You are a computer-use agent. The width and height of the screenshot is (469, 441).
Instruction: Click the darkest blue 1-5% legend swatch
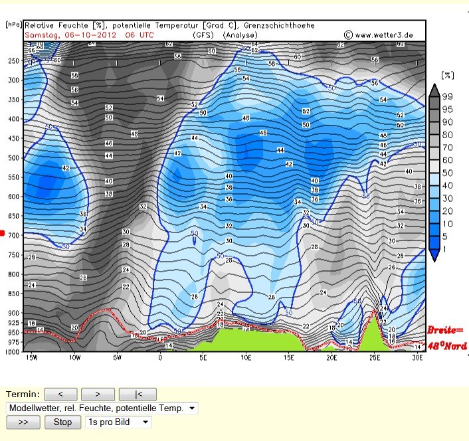click(434, 242)
